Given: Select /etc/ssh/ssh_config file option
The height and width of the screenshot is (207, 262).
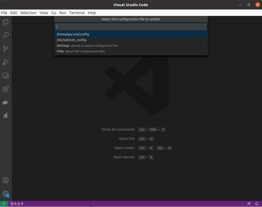Looking at the screenshot, I should [x=131, y=40].
